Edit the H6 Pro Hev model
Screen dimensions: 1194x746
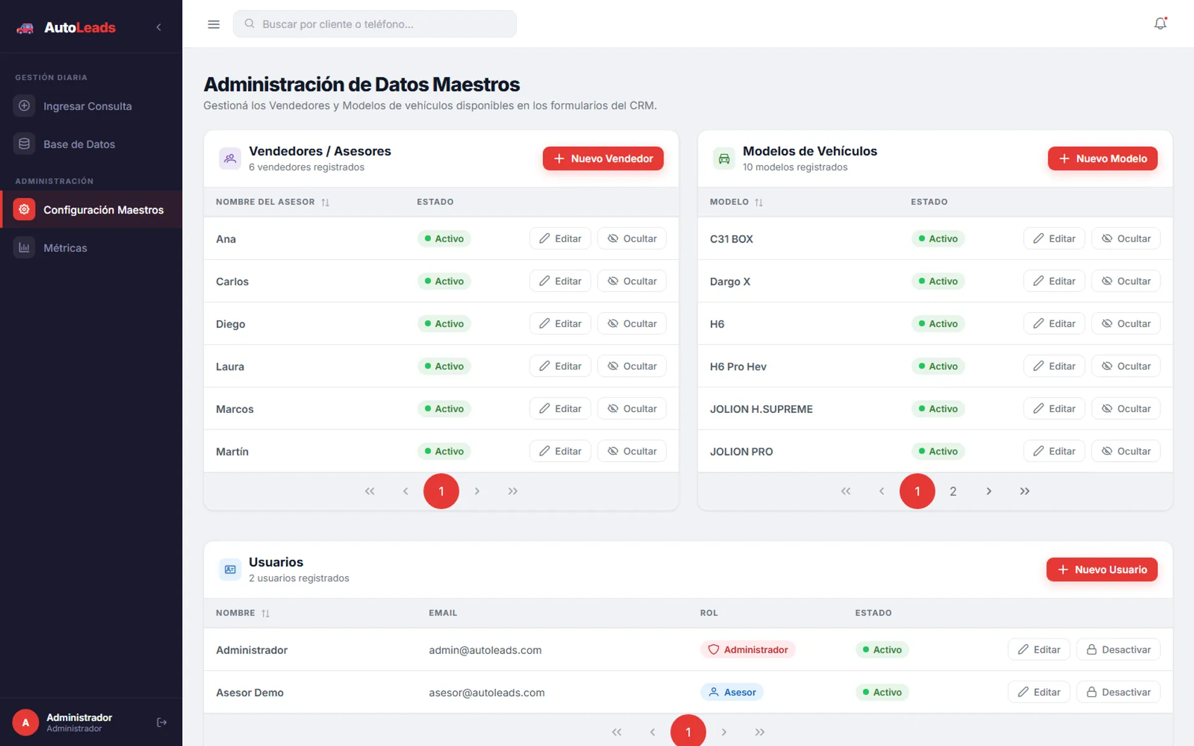coord(1054,366)
